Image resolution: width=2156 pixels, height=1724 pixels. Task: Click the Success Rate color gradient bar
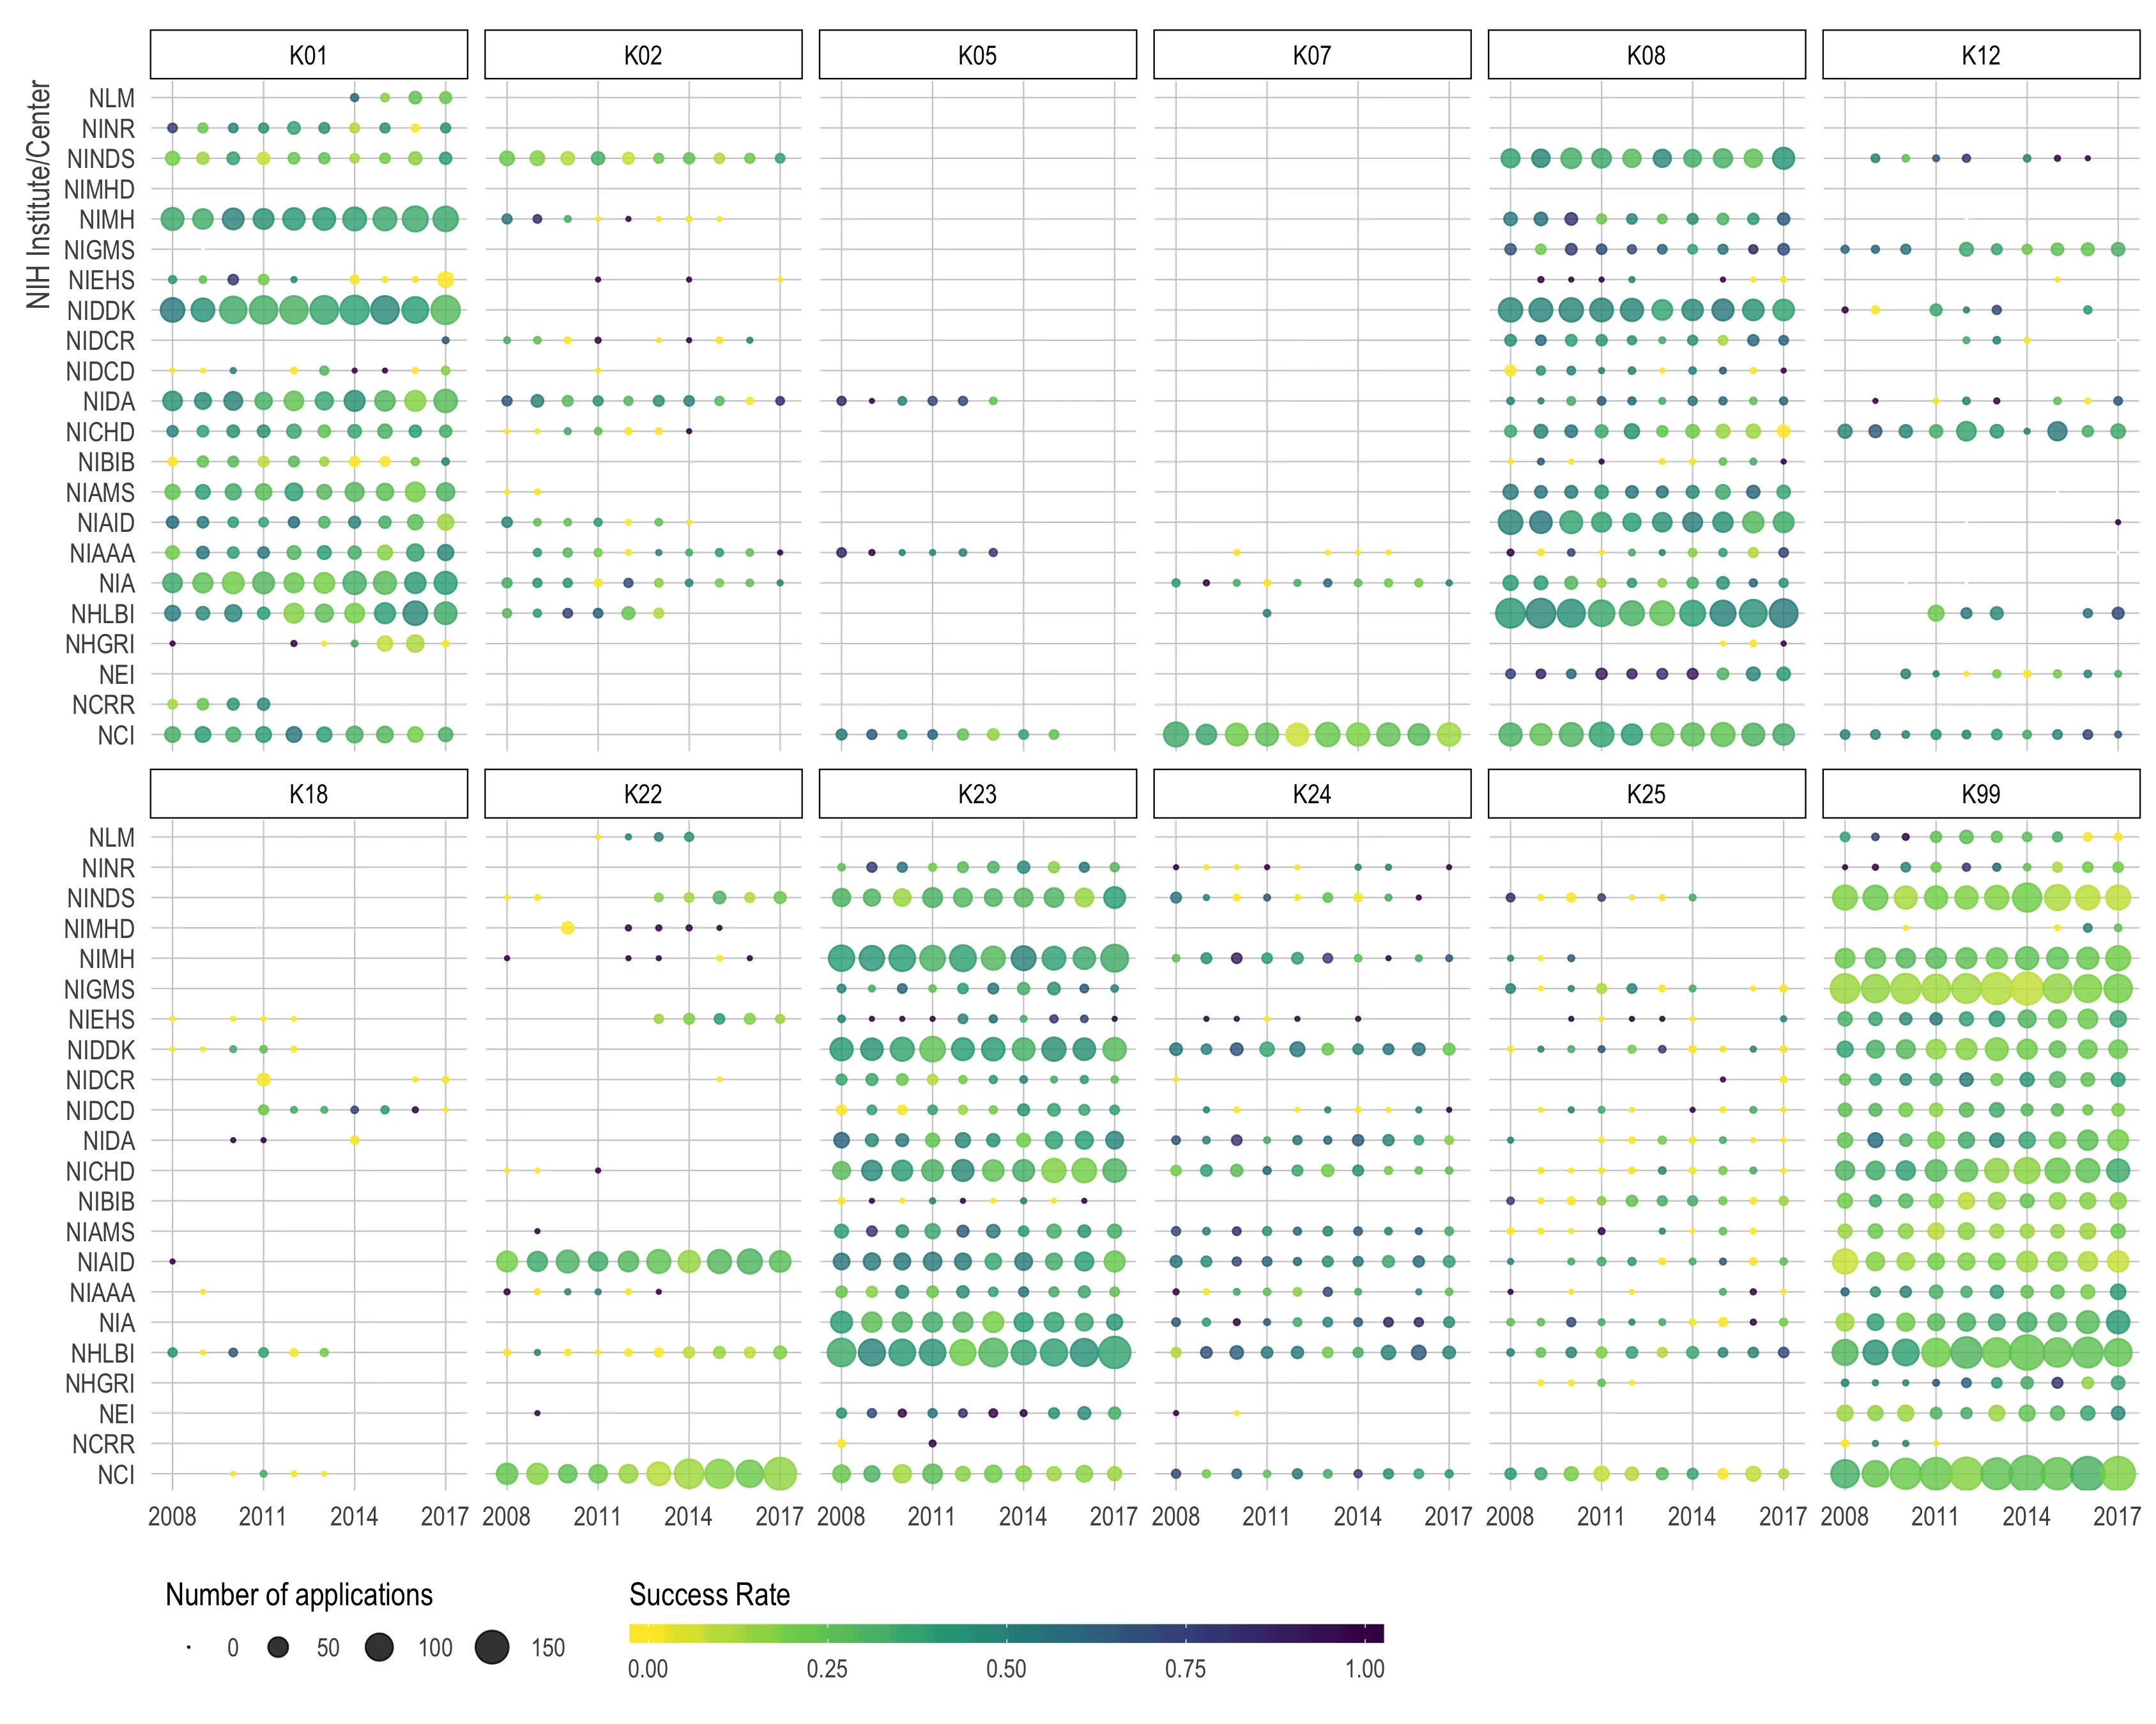(x=1006, y=1633)
